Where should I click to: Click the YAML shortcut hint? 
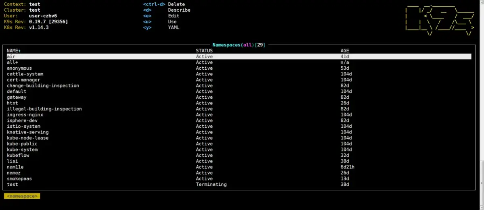point(173,27)
